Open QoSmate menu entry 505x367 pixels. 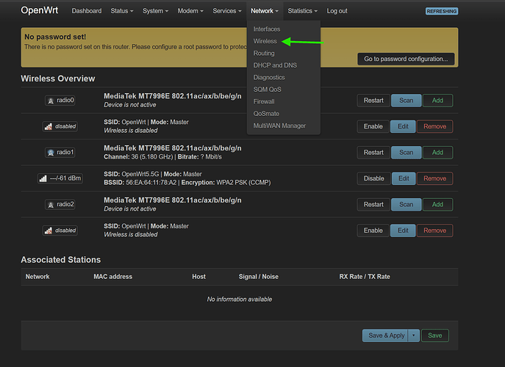click(266, 114)
